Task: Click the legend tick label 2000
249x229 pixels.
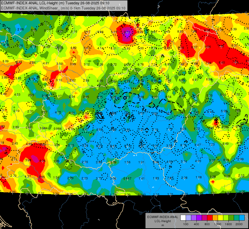Action: click(x=239, y=224)
